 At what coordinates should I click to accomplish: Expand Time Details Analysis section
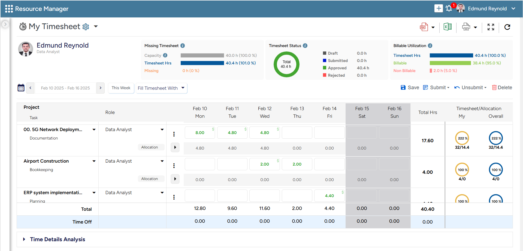[24, 239]
